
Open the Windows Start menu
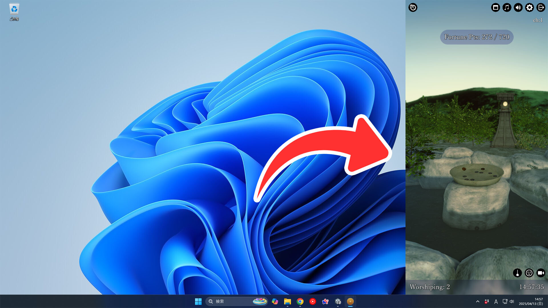(199, 301)
